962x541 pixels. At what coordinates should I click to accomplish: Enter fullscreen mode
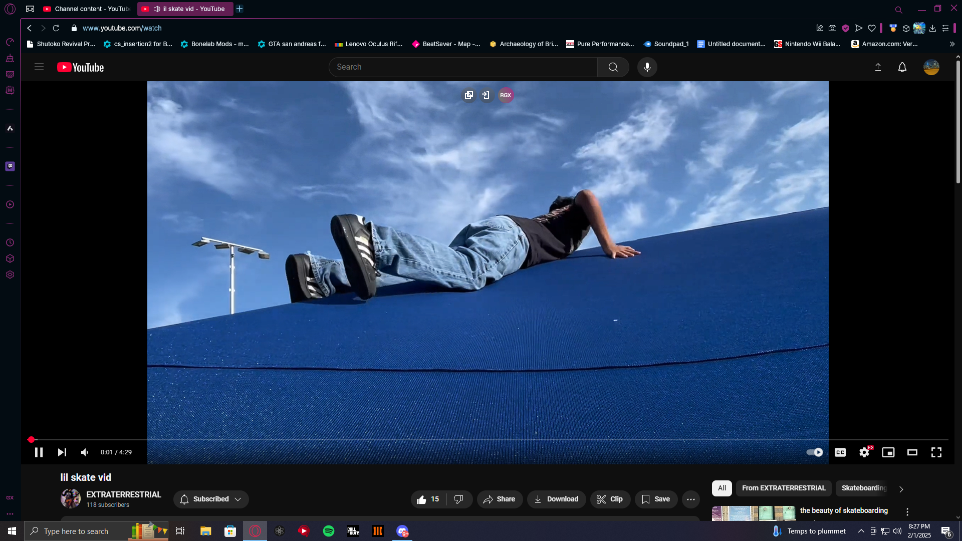coord(936,452)
